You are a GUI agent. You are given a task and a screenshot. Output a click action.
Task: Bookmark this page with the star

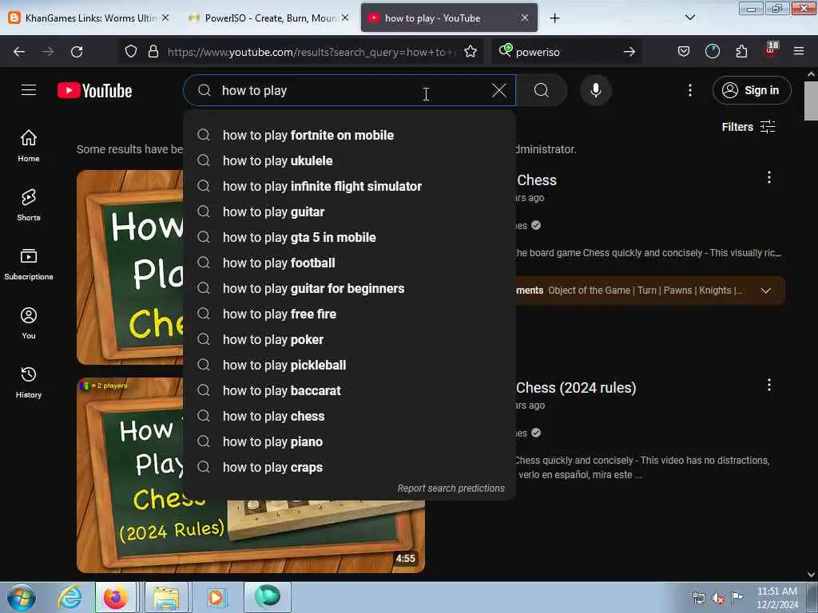point(470,51)
